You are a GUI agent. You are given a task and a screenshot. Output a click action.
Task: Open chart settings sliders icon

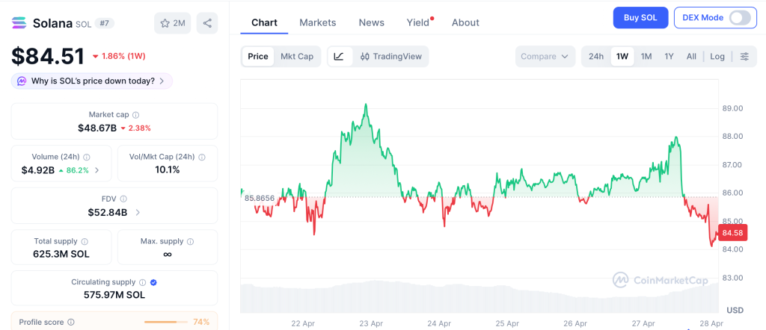[x=744, y=56]
